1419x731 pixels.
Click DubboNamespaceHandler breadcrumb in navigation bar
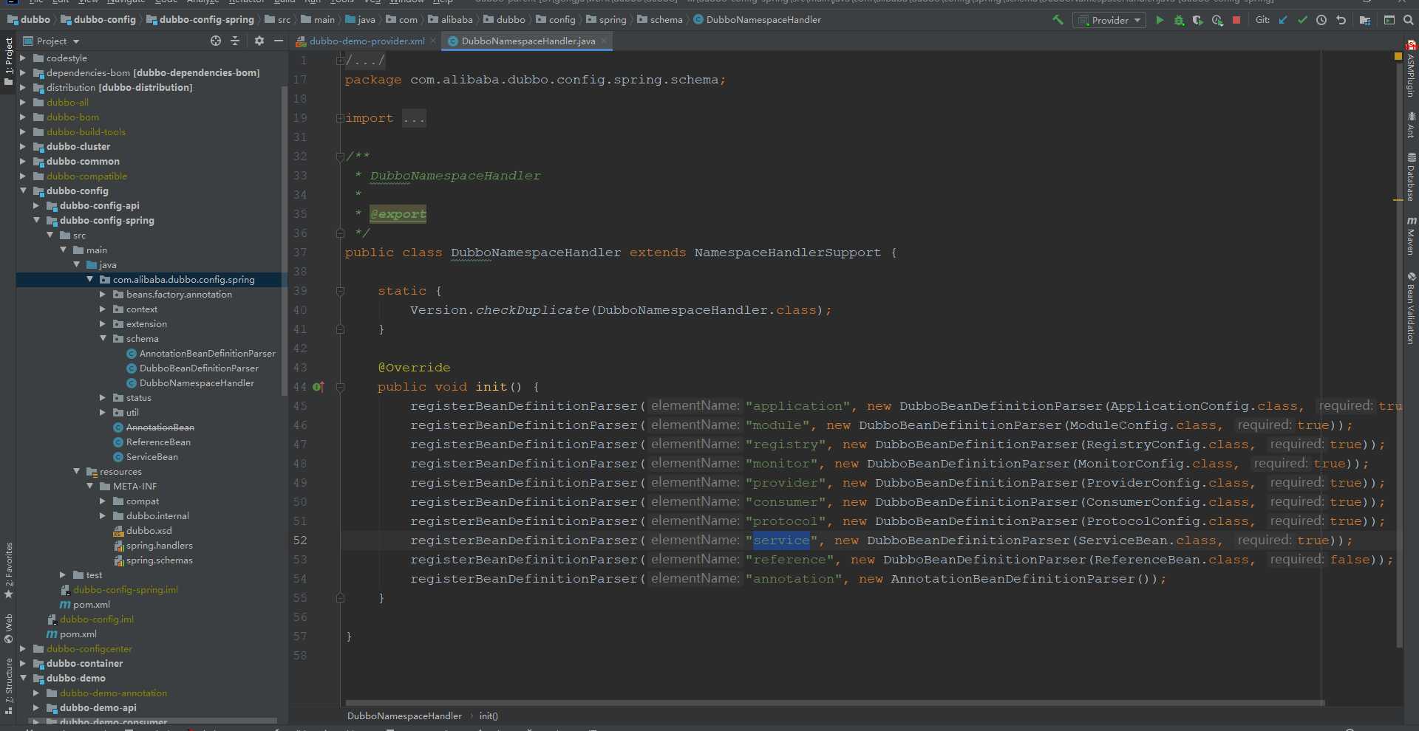pos(757,20)
